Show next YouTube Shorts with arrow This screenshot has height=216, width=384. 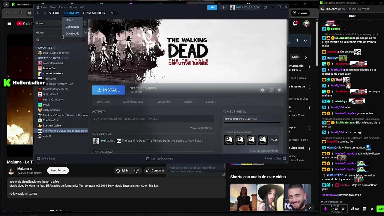pos(310,207)
